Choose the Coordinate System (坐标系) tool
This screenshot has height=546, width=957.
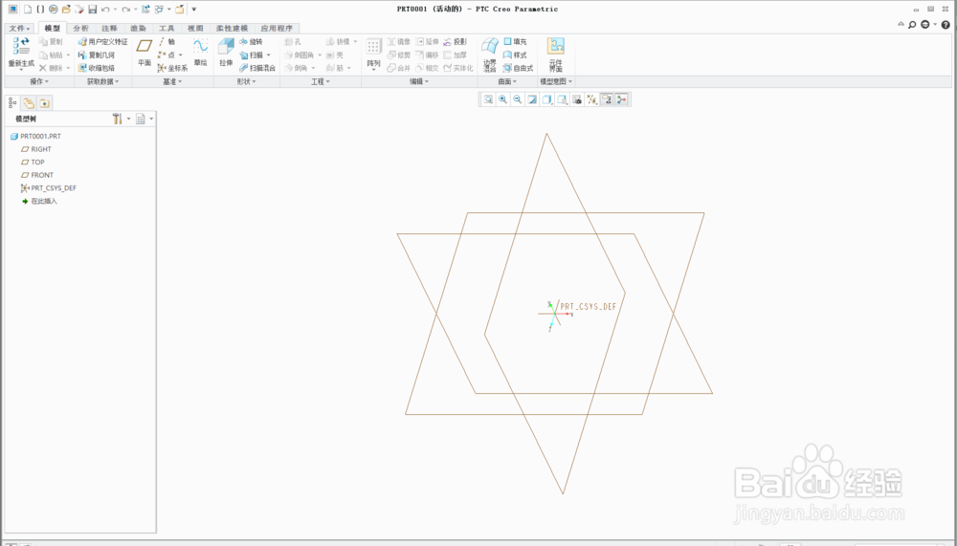point(172,68)
